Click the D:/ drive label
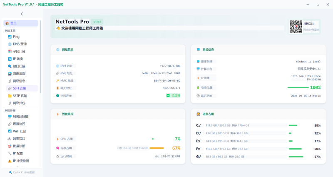The image size is (333, 177). pos(199,133)
